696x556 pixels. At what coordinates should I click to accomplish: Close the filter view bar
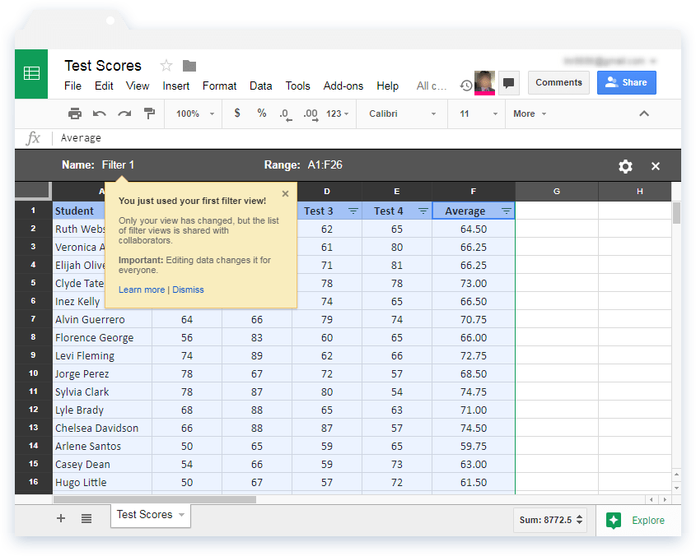point(655,166)
